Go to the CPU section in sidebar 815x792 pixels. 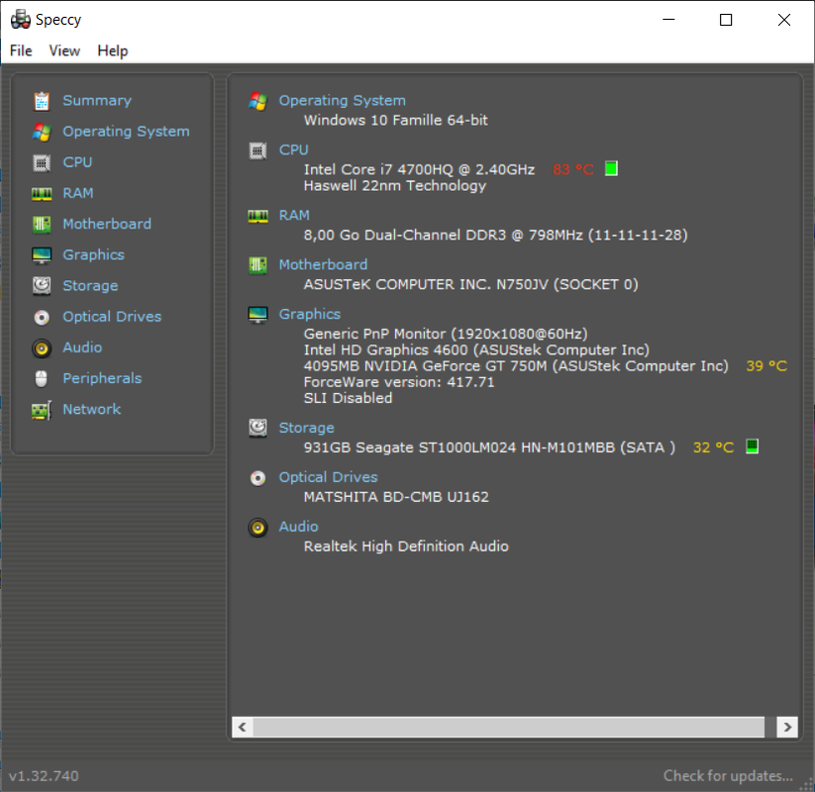(x=77, y=162)
